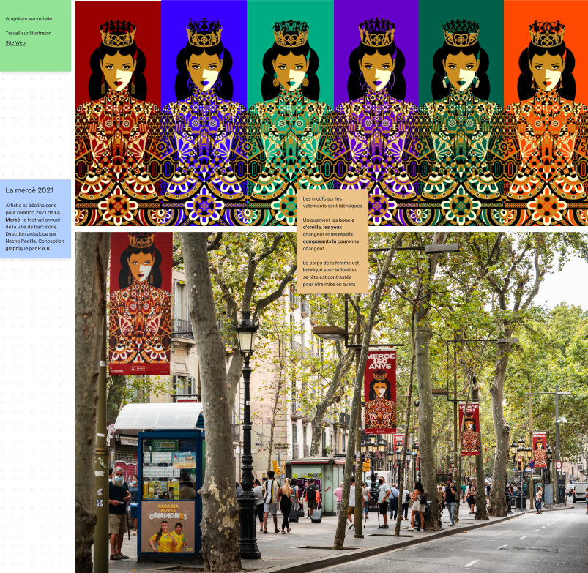Screen dimensions: 588x573
Task: Click the 'Uniquement les boucle d'oreille' paragraph
Action: coord(331,234)
